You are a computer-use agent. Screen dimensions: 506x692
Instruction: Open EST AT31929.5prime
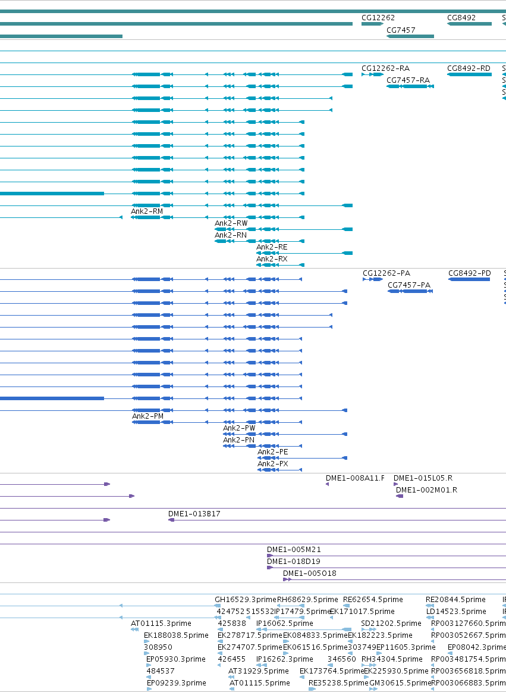point(258,671)
